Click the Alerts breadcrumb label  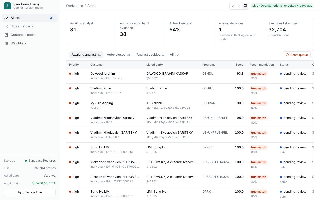92,6
